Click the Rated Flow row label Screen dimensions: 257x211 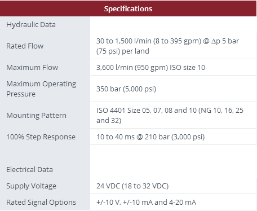[x=25, y=46]
